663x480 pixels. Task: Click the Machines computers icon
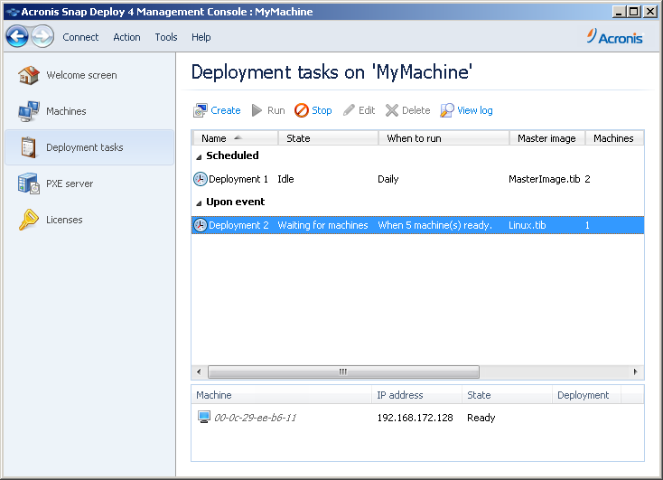pos(29,111)
